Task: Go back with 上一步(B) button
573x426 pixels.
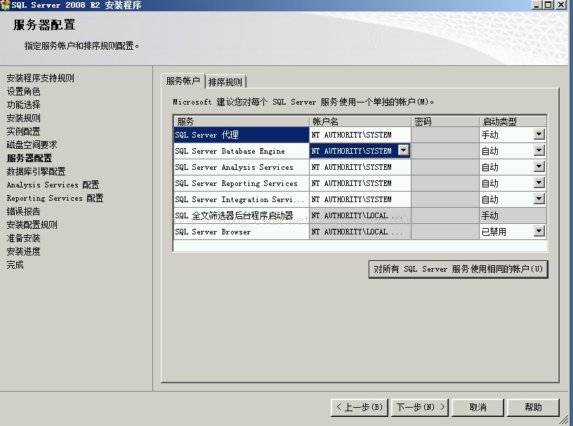Action: pyautogui.click(x=360, y=407)
